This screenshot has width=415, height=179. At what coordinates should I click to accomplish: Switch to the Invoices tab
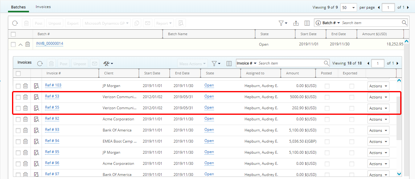[x=43, y=7]
